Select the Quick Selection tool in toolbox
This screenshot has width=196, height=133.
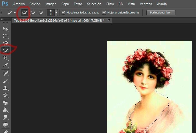click(x=6, y=51)
